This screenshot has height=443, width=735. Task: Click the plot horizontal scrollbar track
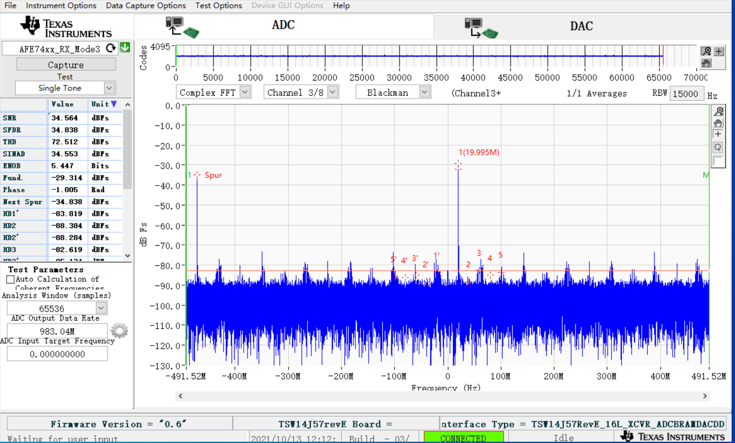443,396
